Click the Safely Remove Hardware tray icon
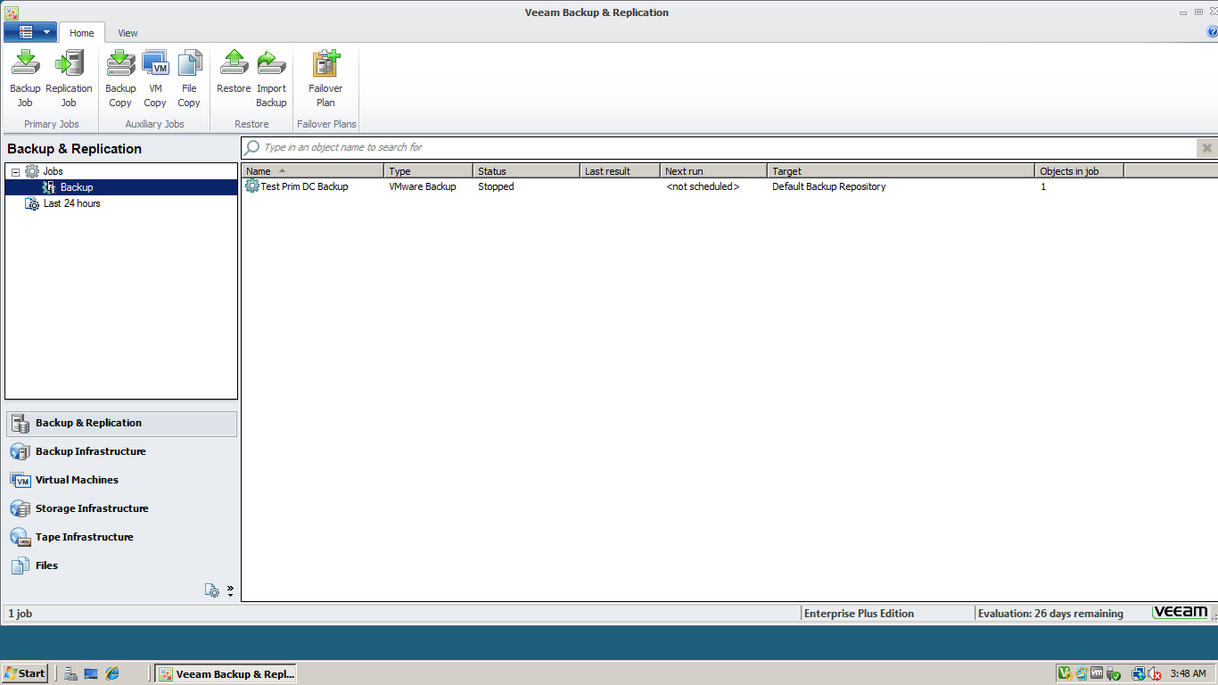The height and width of the screenshot is (685, 1218). (1114, 674)
